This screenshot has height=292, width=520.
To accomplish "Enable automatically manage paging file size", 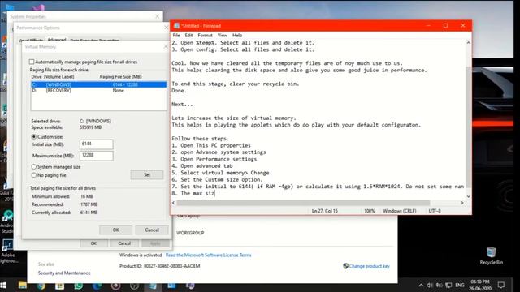I will (32, 62).
